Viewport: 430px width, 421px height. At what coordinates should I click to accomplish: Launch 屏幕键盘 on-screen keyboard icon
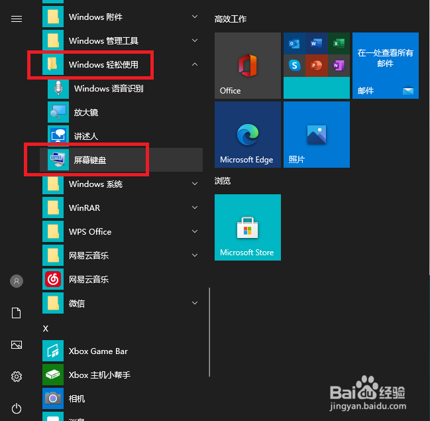(x=58, y=160)
